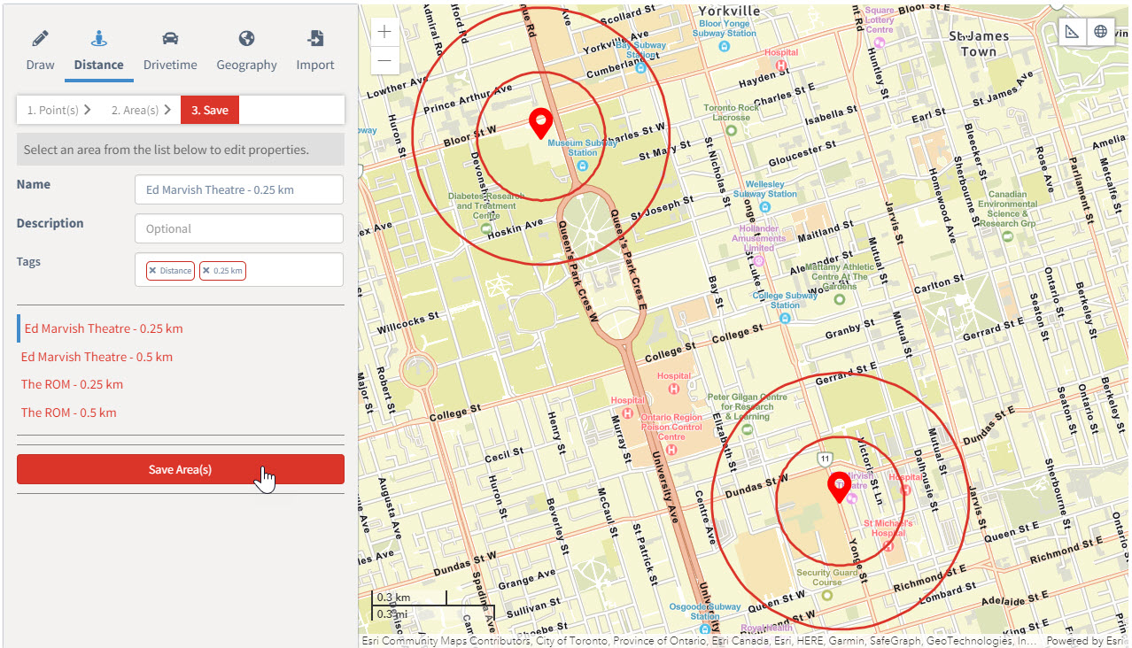The width and height of the screenshot is (1132, 648).
Task: Open the Draw tool tab
Action: coord(40,51)
